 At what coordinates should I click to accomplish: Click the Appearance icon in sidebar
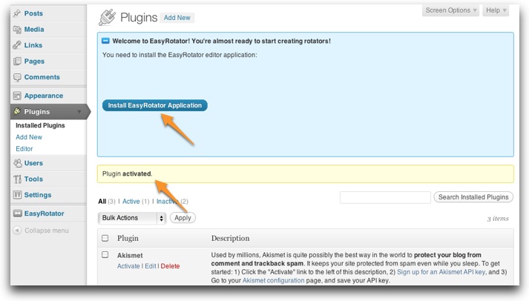pyautogui.click(x=17, y=96)
